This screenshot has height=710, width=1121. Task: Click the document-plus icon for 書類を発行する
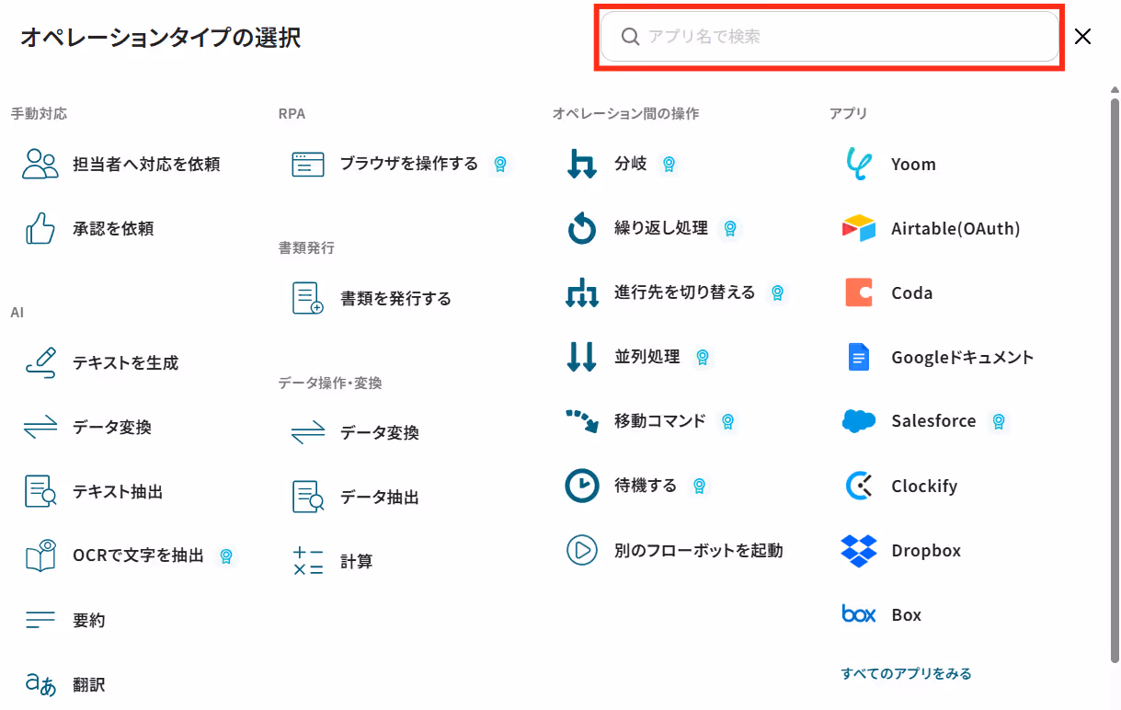point(308,298)
